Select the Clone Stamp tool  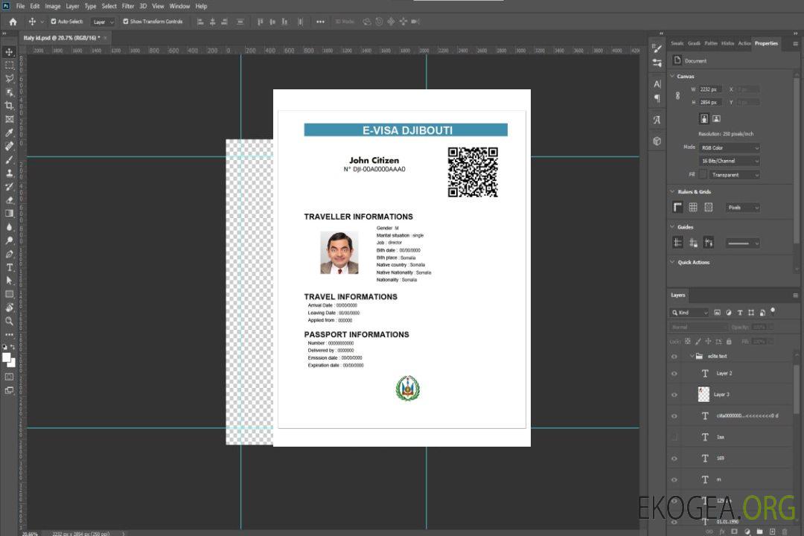click(9, 173)
